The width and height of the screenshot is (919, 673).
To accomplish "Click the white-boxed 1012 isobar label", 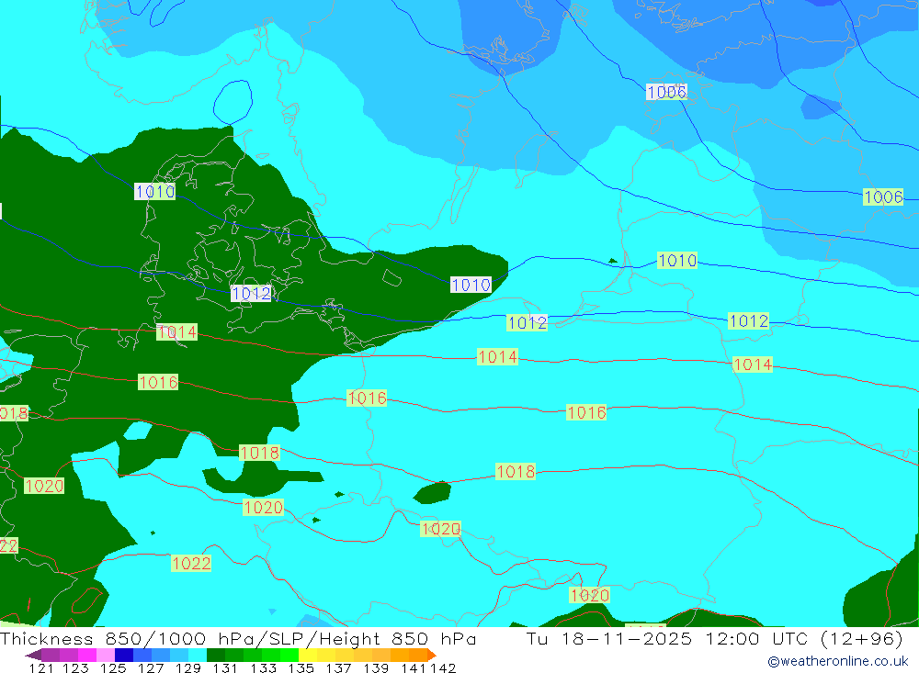I will tap(251, 294).
